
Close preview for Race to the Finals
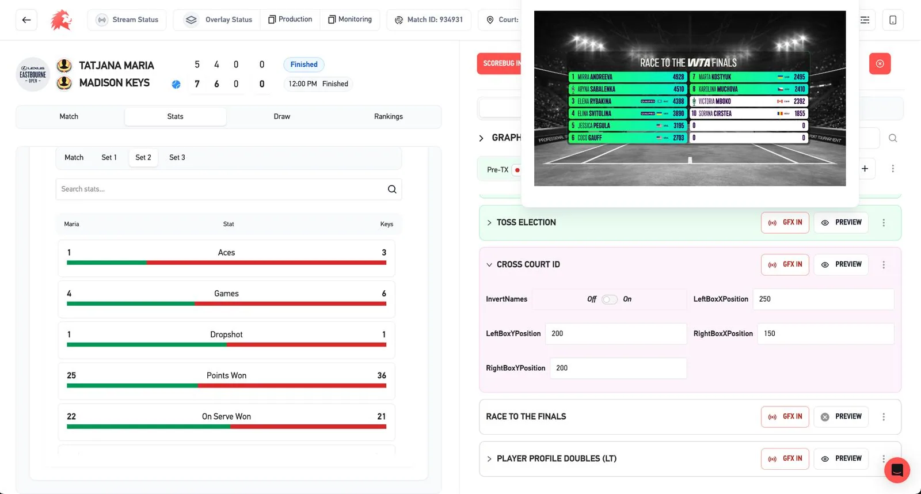pos(841,417)
